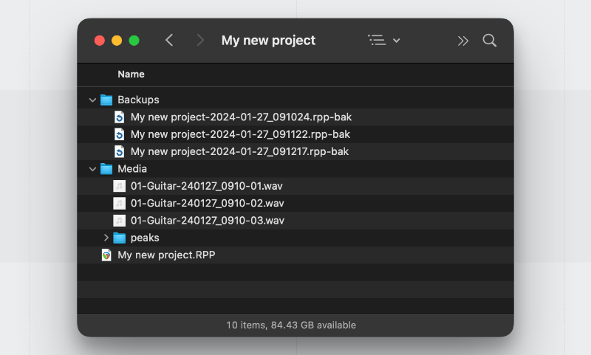Expand the peaks folder disclosure arrow

coord(106,238)
